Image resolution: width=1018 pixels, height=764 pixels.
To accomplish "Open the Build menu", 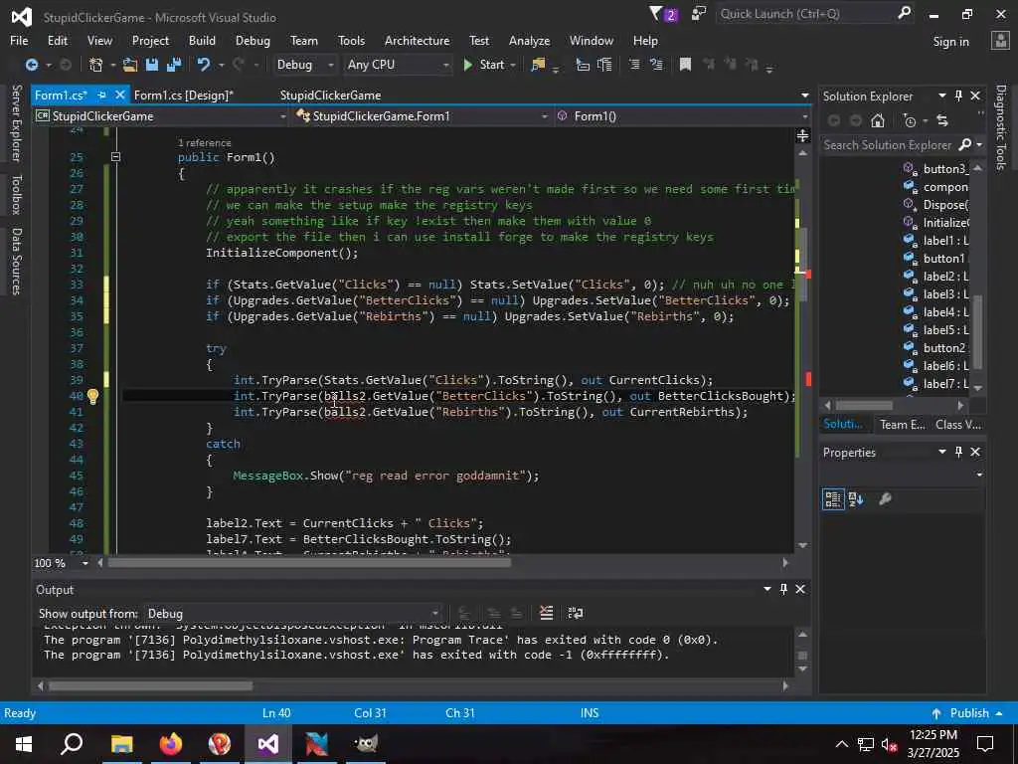I will pyautogui.click(x=202, y=40).
